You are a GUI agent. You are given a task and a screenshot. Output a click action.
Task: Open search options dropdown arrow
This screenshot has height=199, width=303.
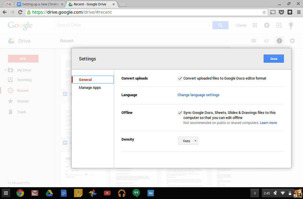click(x=209, y=25)
